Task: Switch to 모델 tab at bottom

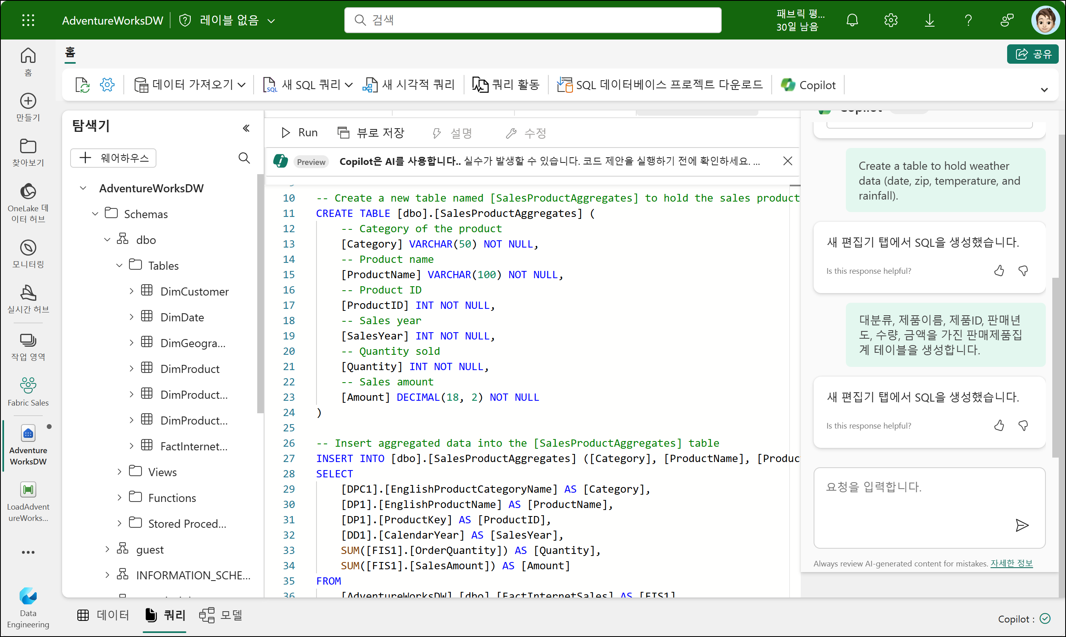Action: (x=221, y=615)
